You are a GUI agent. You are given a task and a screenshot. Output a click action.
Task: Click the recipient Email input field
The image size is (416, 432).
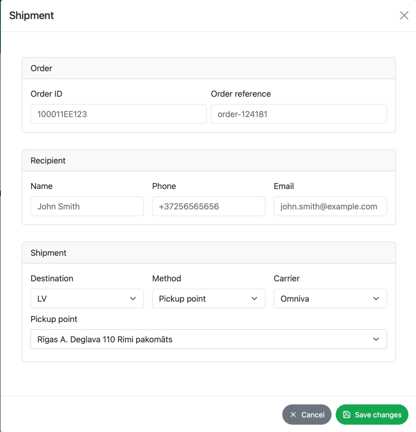tap(330, 206)
